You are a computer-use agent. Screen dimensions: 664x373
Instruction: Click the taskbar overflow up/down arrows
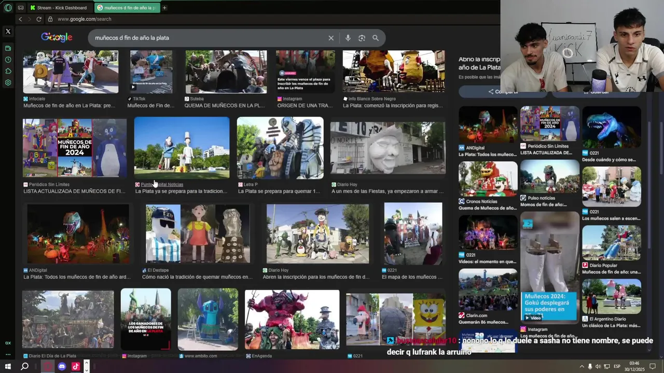pyautogui.click(x=86, y=366)
